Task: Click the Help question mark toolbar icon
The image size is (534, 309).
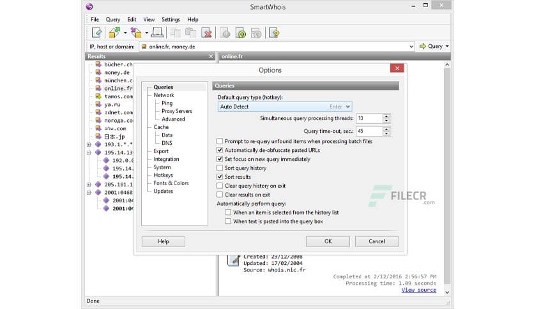Action: click(x=274, y=33)
